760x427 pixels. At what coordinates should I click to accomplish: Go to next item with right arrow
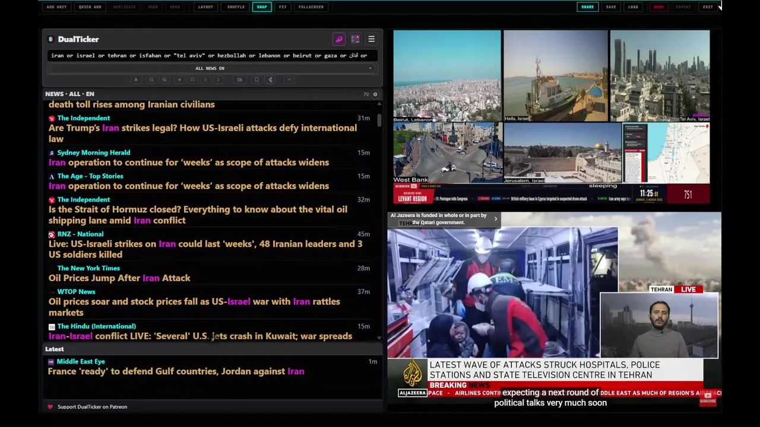click(x=218, y=79)
